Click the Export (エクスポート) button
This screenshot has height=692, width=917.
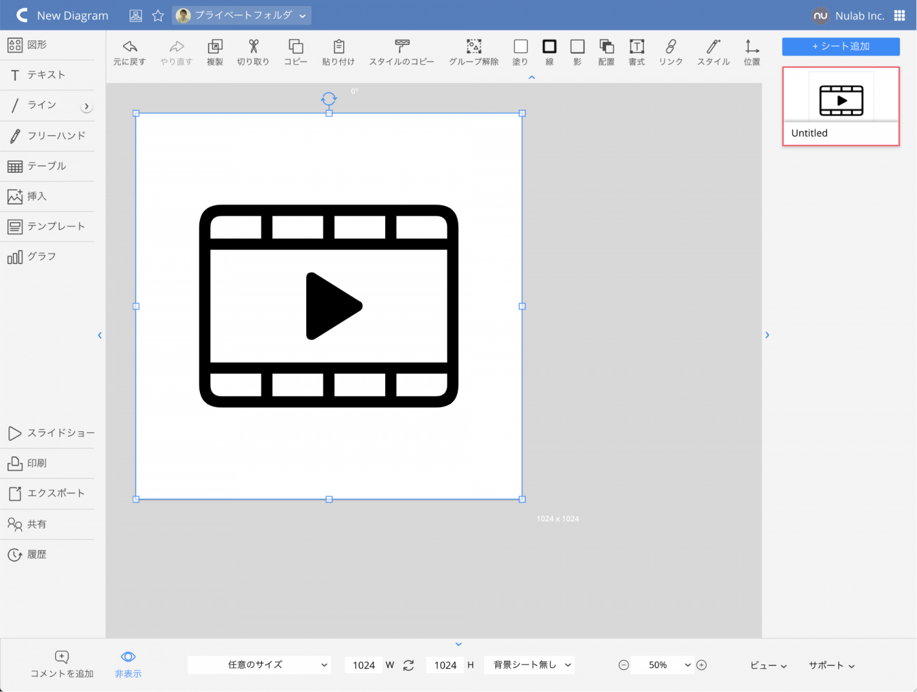pyautogui.click(x=48, y=494)
